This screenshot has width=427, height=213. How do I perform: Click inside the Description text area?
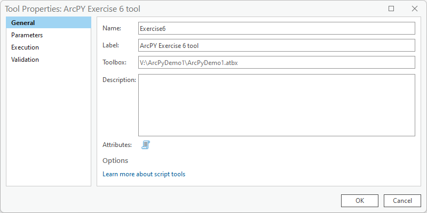coord(276,105)
